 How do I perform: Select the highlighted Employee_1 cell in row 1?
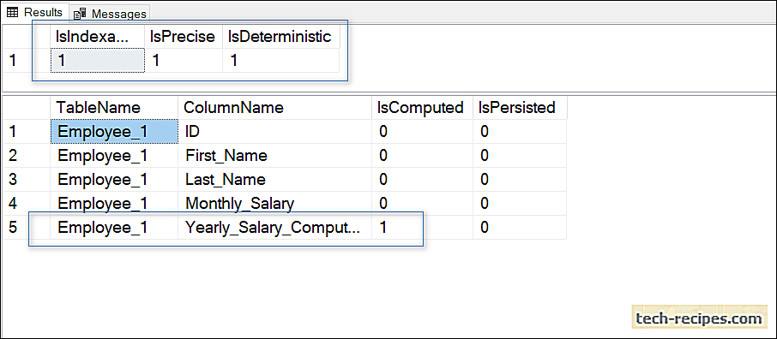[x=114, y=132]
